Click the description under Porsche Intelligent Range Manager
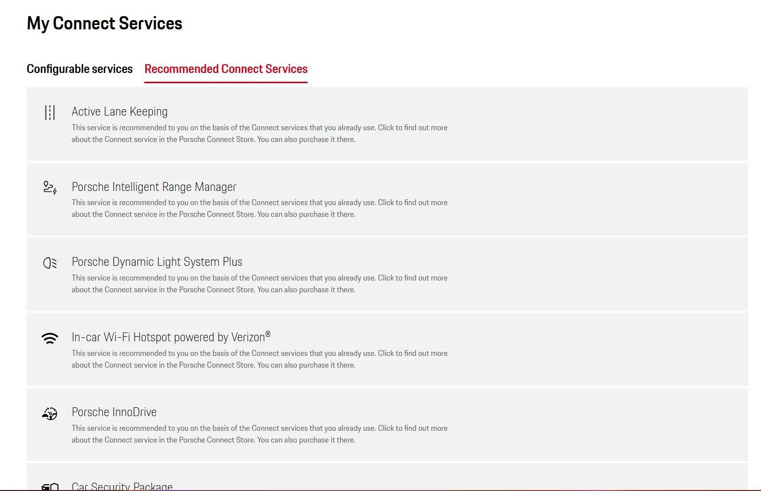Viewport: 761px width, 491px height. coord(260,209)
